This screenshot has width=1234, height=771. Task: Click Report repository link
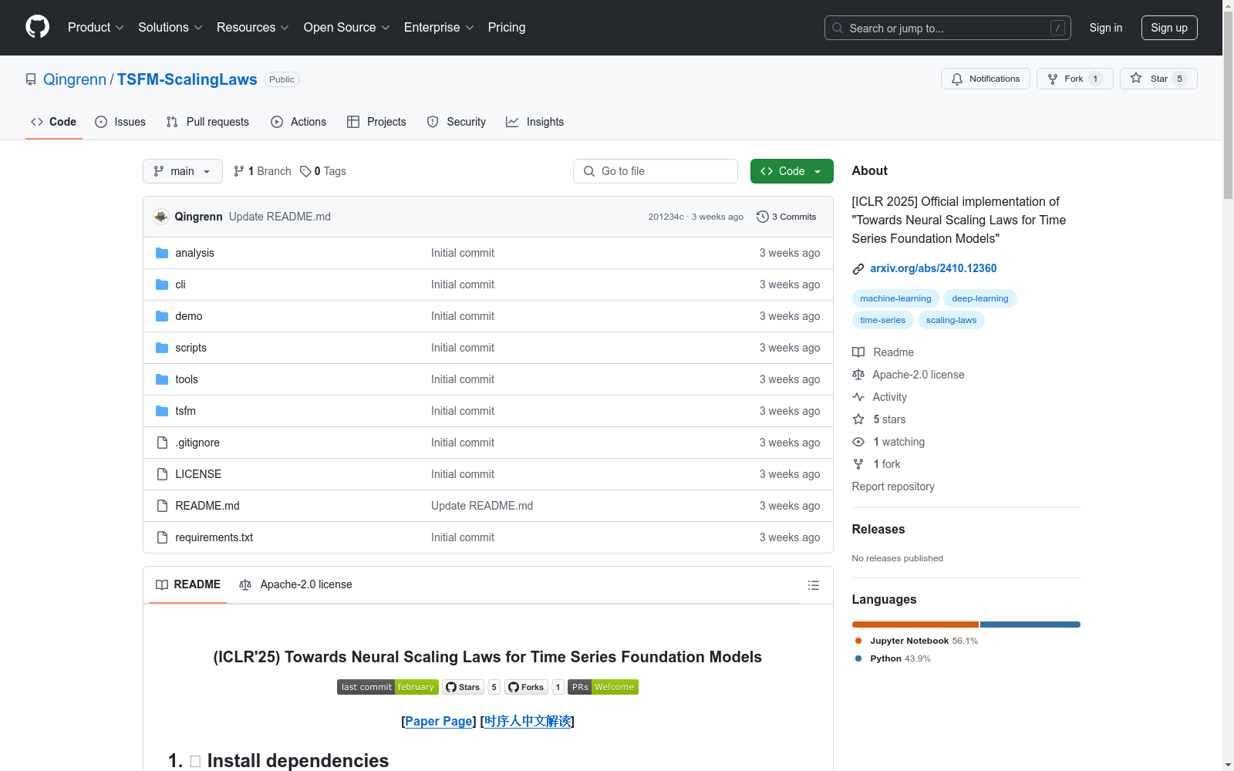pos(893,487)
